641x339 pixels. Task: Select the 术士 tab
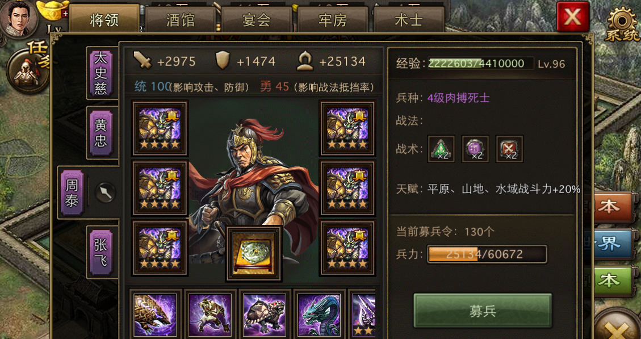[x=409, y=20]
